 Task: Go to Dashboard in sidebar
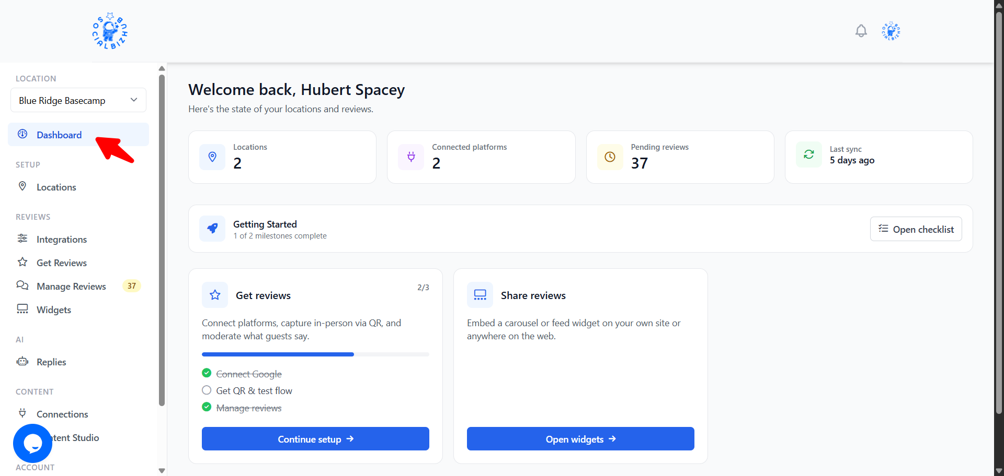coord(78,135)
